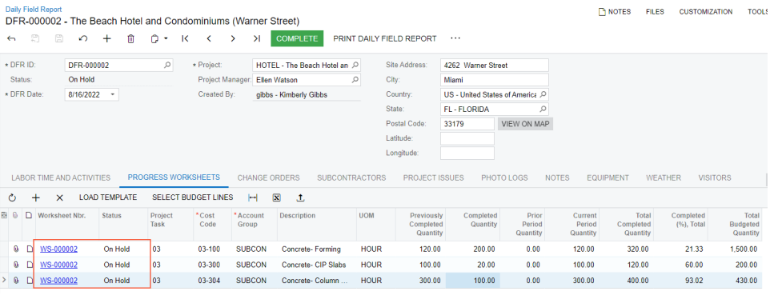Go to the next record
770x299 pixels.
233,38
